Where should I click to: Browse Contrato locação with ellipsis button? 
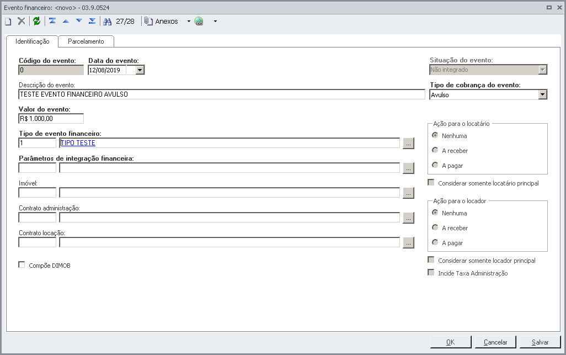tap(408, 243)
